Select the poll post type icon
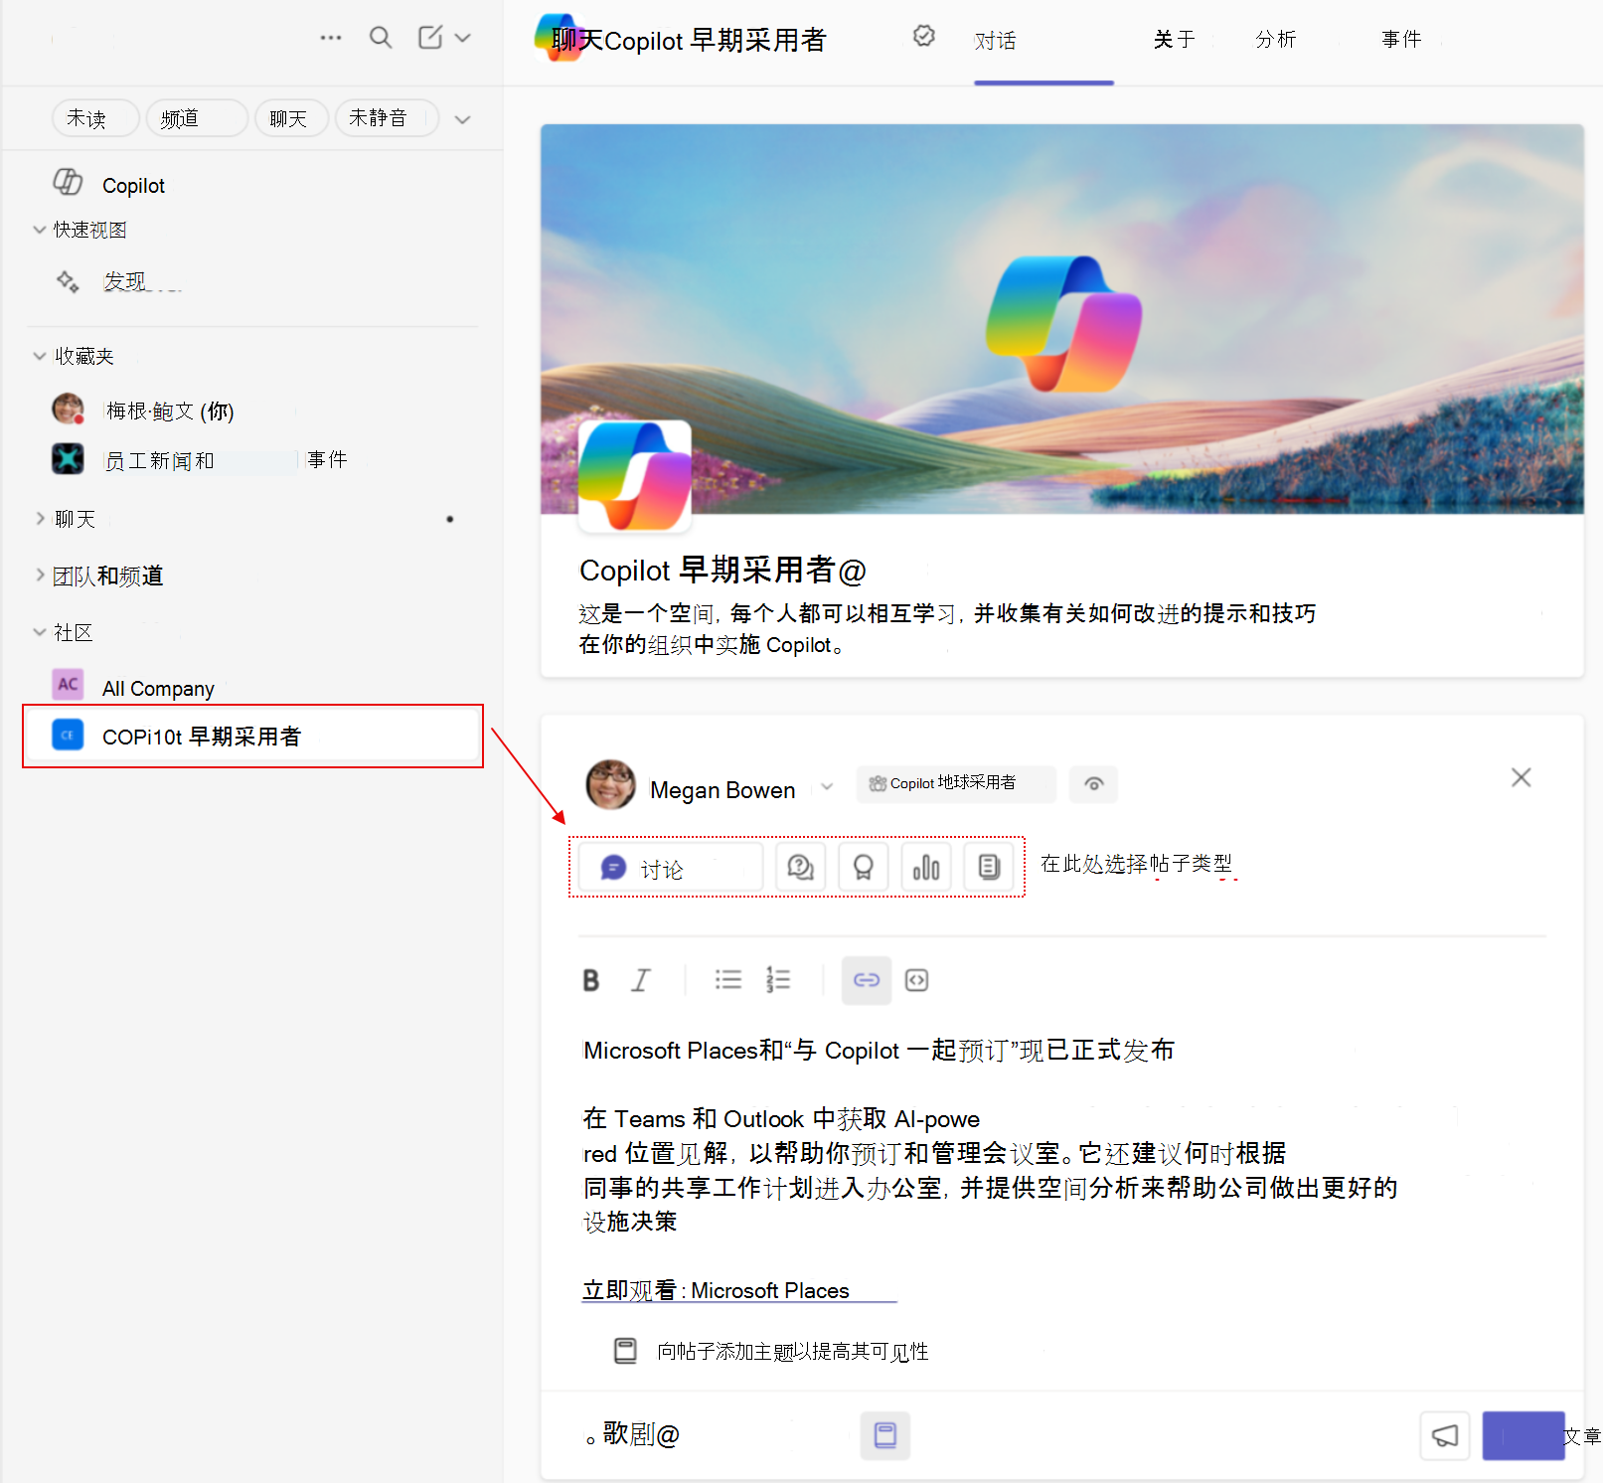The height and width of the screenshot is (1483, 1603). [926, 868]
